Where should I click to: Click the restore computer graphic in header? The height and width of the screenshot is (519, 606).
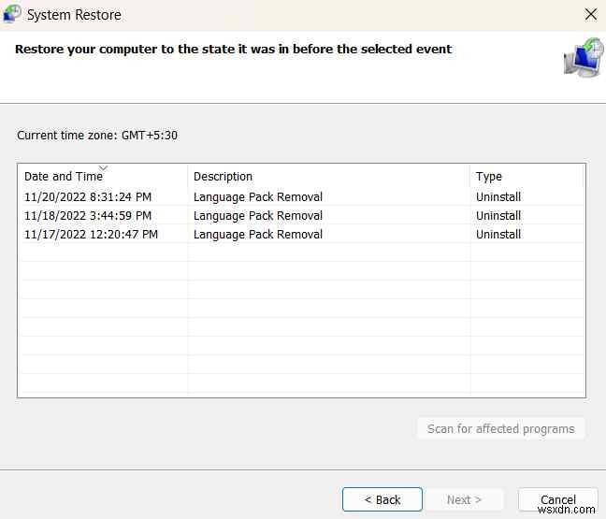coord(583,58)
